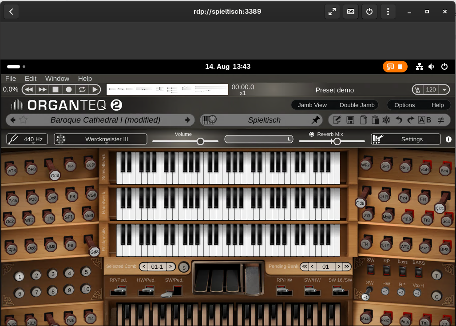Toggle the Reverb Mix radio button
This screenshot has width=456, height=326.
click(311, 135)
